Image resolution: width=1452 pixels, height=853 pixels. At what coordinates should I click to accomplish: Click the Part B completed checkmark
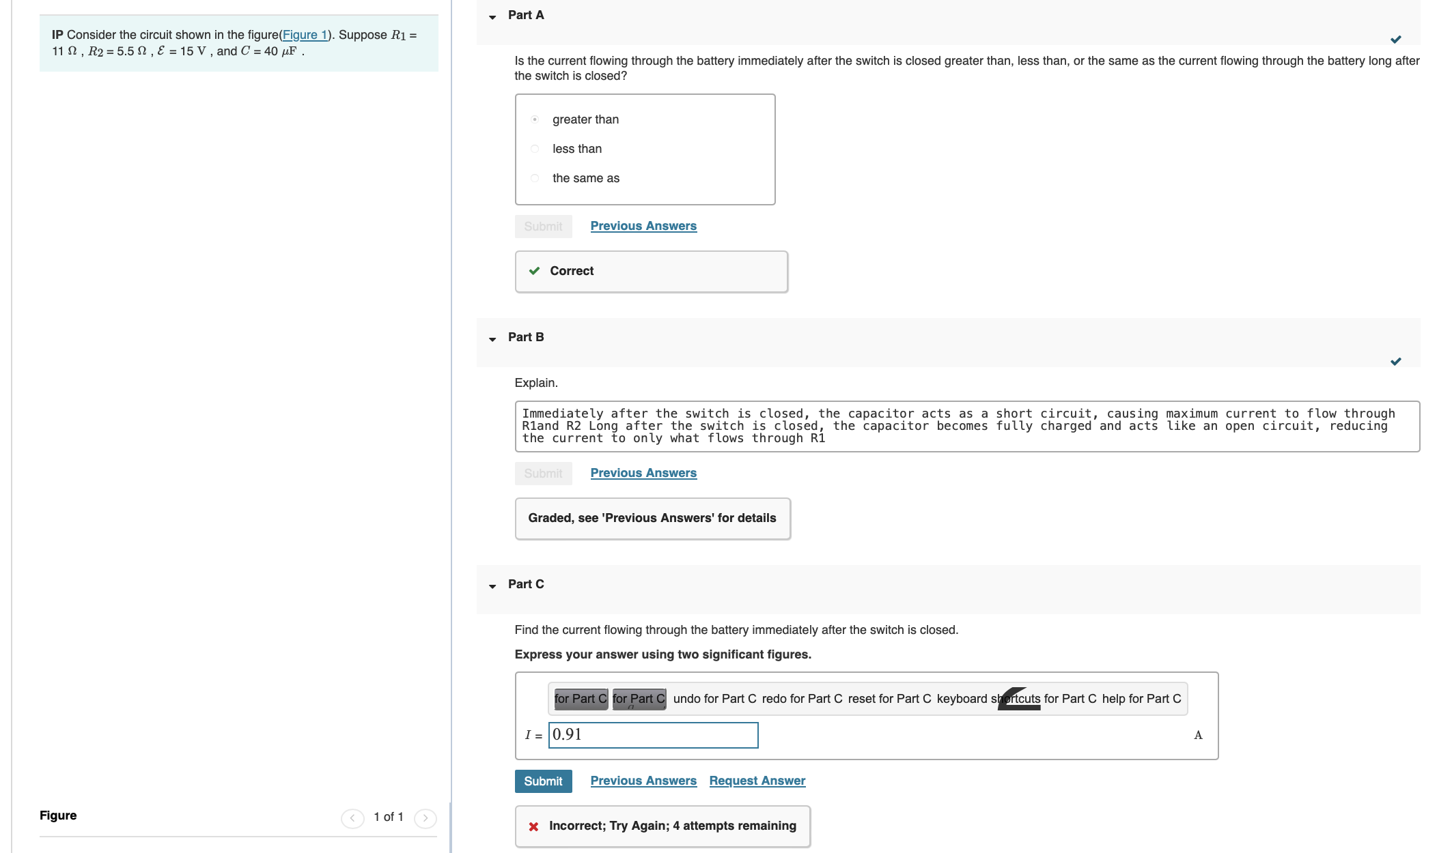(x=1395, y=362)
